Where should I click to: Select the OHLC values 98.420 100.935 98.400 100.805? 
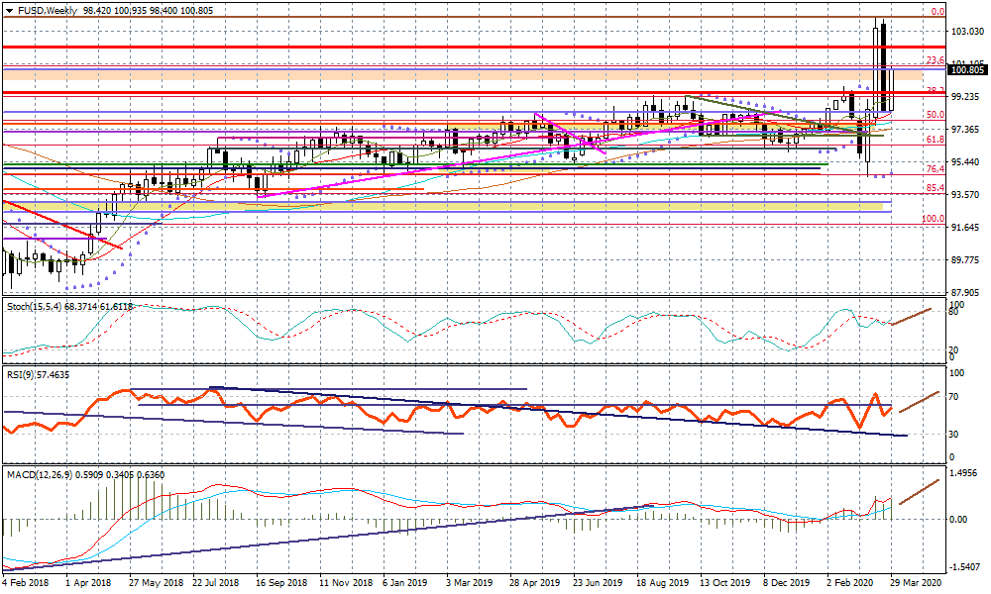coord(148,11)
